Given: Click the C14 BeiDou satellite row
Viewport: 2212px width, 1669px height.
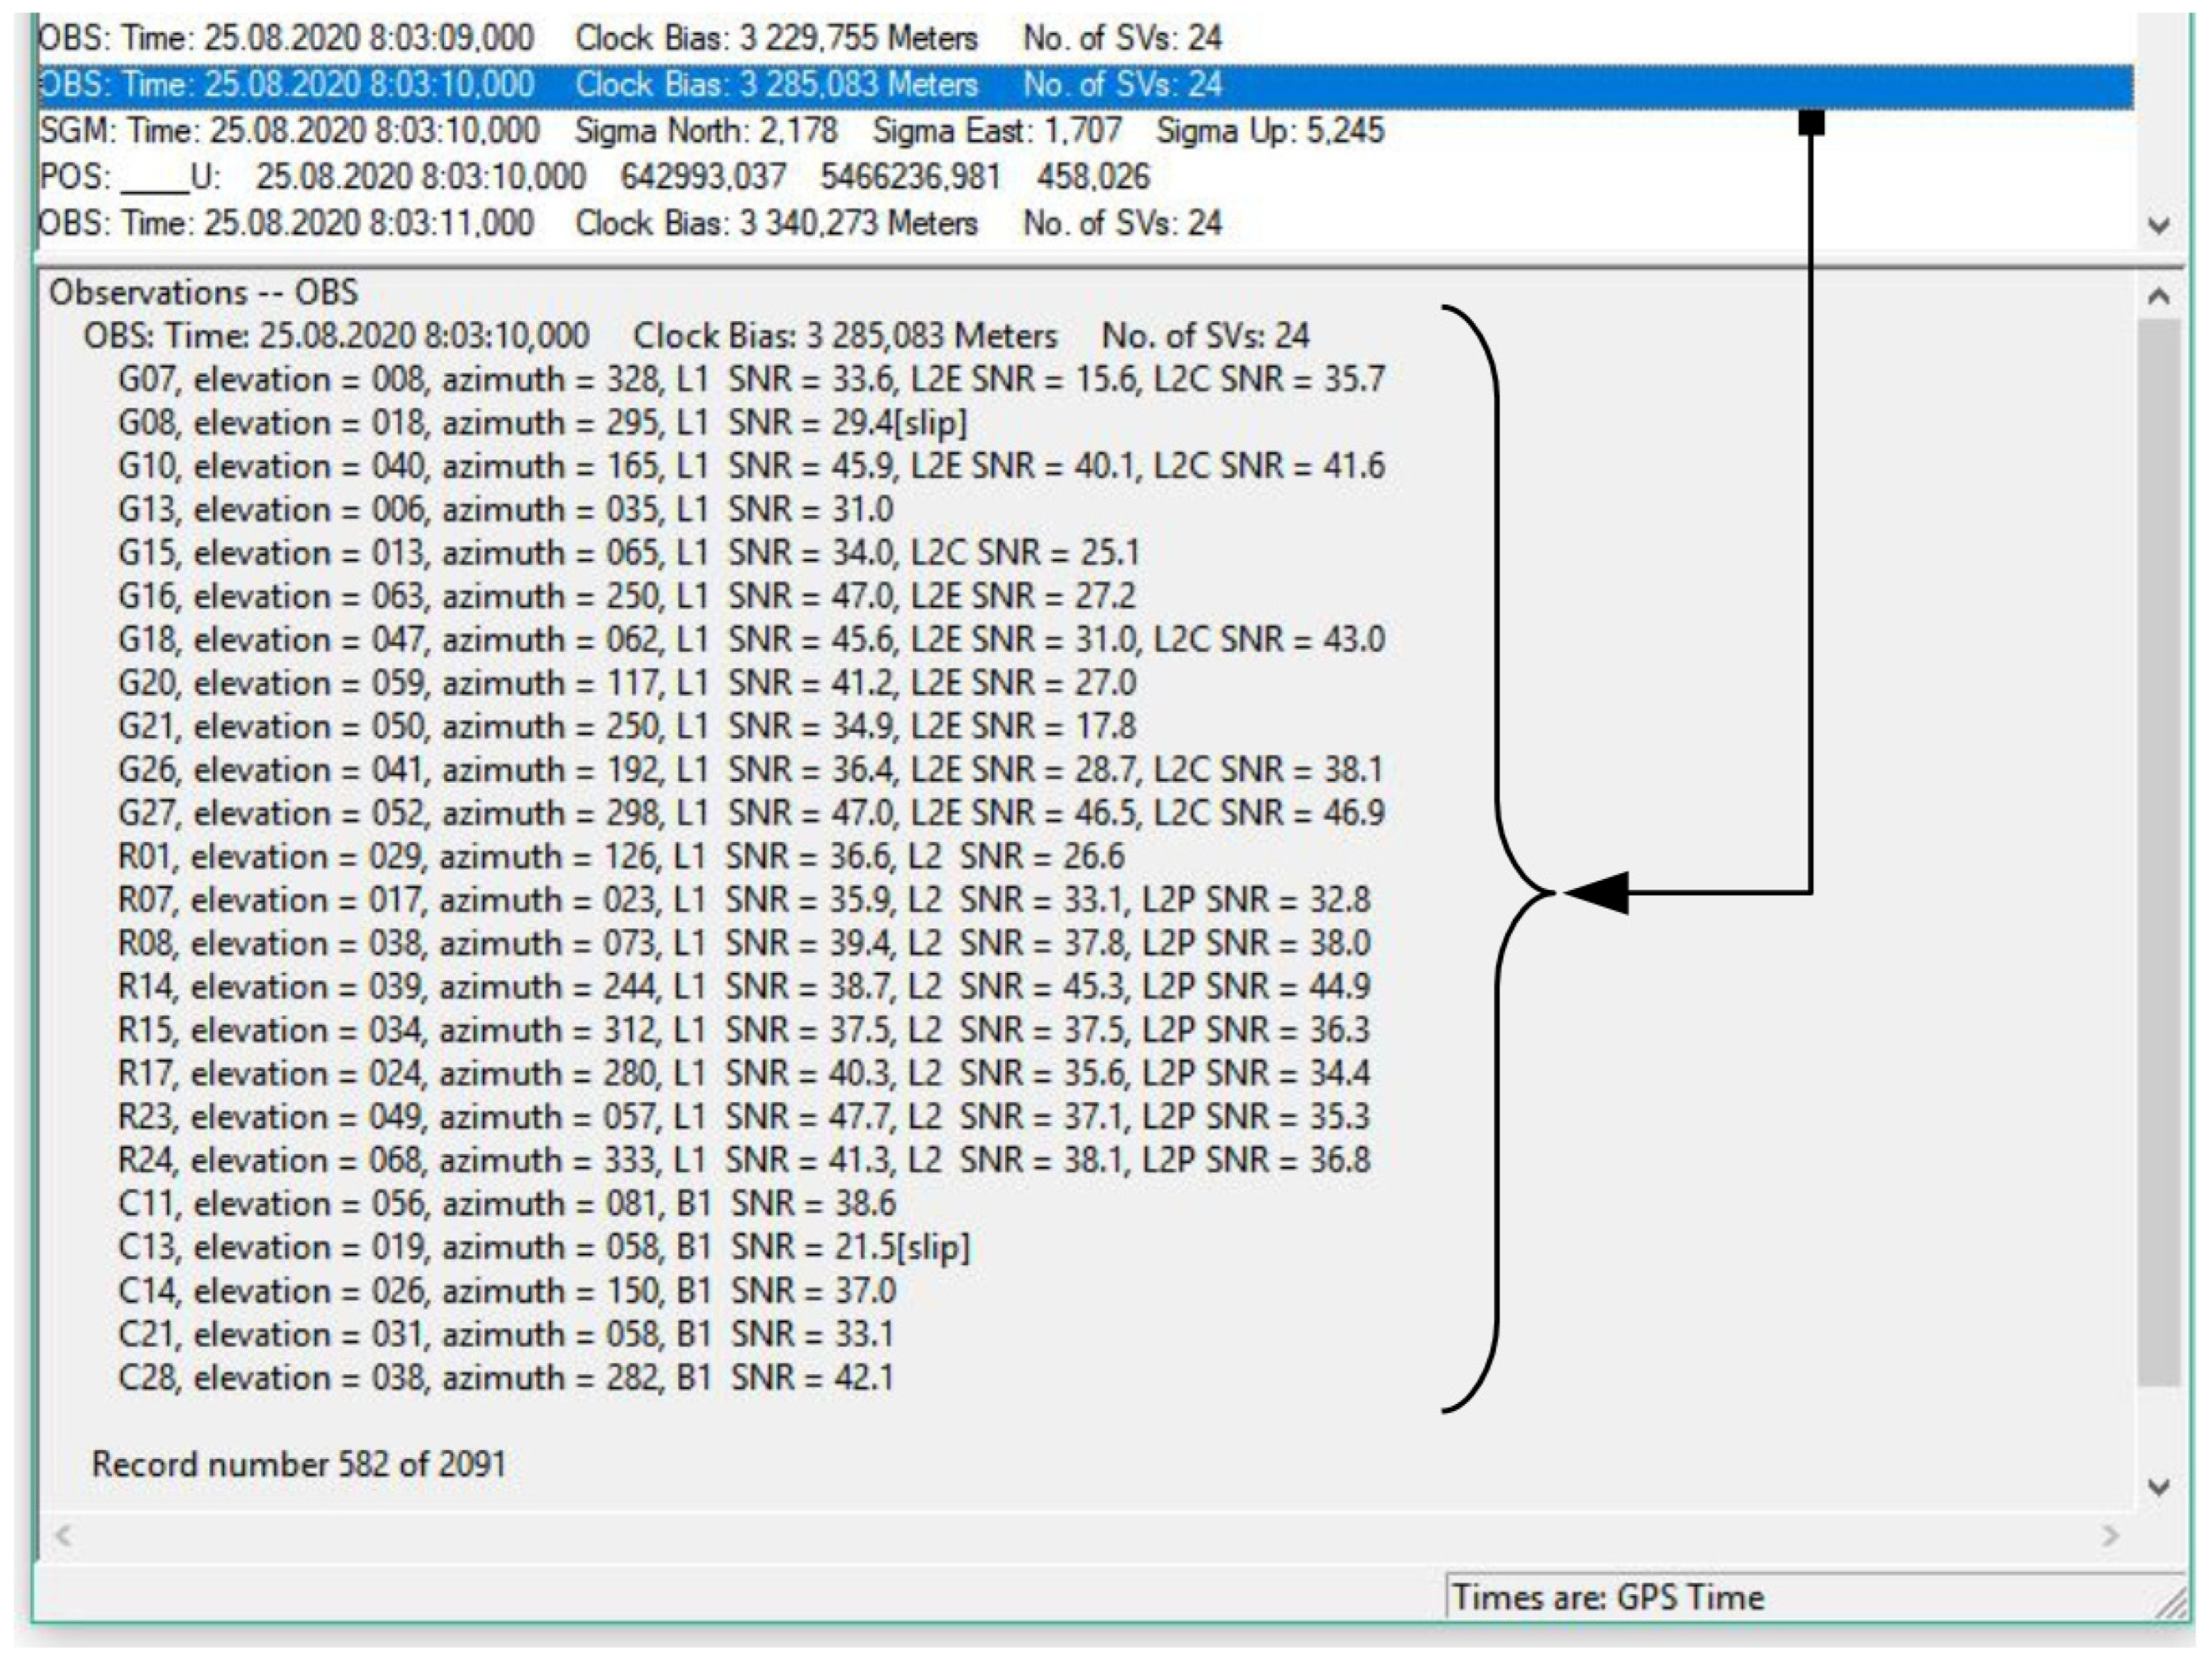Looking at the screenshot, I should (507, 1291).
